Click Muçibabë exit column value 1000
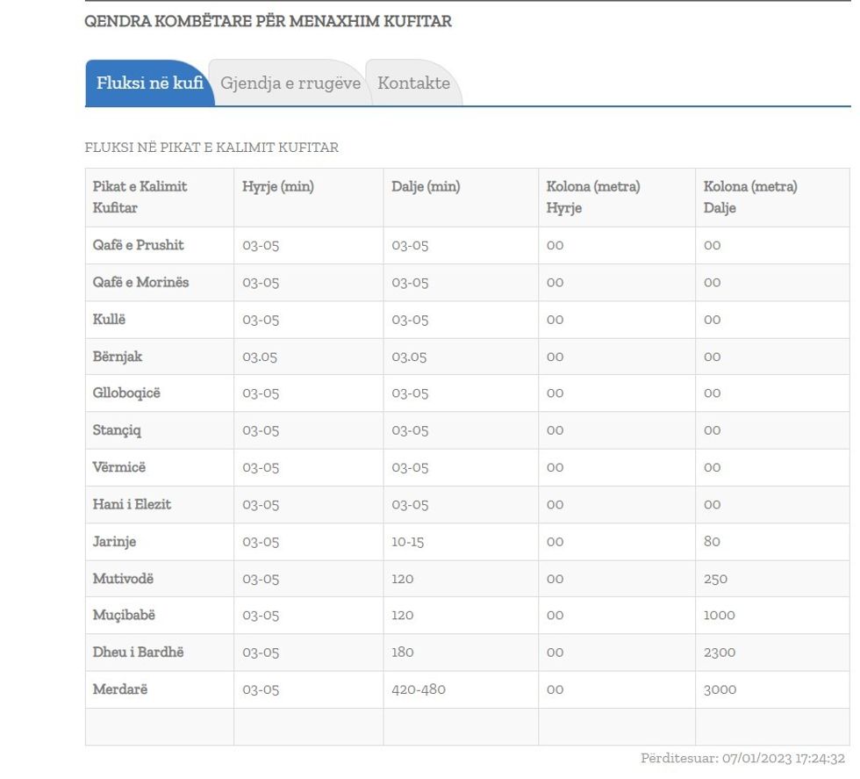 click(x=719, y=616)
